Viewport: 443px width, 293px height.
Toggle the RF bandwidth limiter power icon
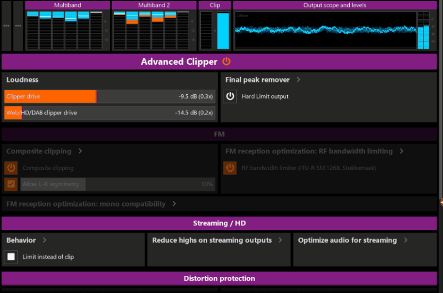click(x=230, y=168)
